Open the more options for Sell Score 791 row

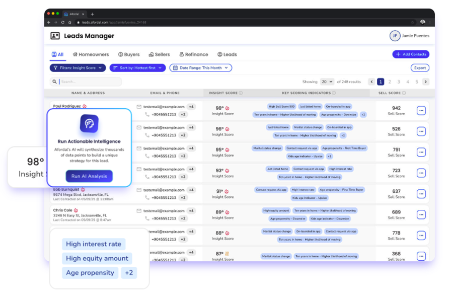[421, 152]
